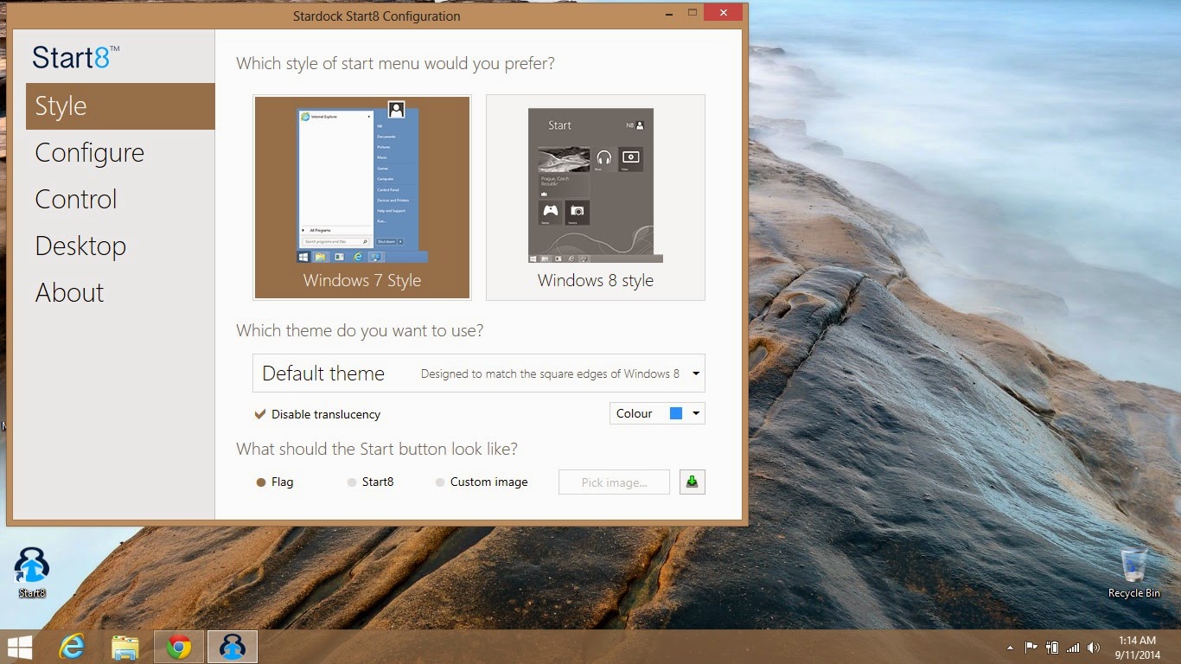The width and height of the screenshot is (1181, 664).
Task: Click the Start8 logo in the sidebar
Action: (75, 57)
